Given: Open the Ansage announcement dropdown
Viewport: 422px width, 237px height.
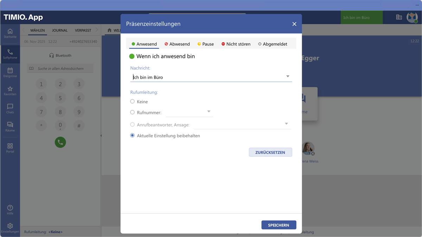Looking at the screenshot, I should (286, 124).
